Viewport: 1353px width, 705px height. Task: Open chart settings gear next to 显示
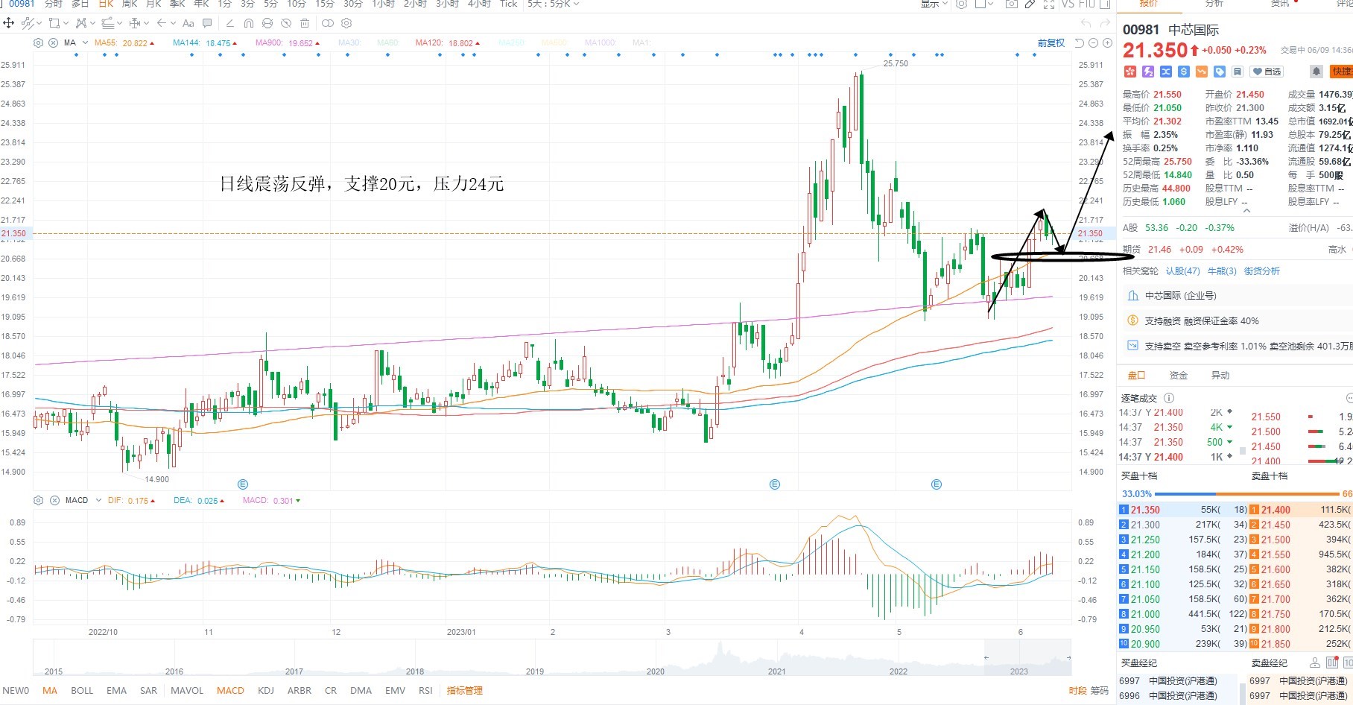click(962, 4)
